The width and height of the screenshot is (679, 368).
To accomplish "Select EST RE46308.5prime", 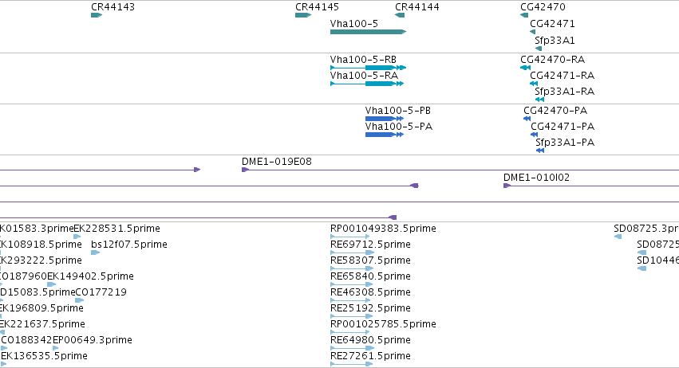I will [352, 300].
